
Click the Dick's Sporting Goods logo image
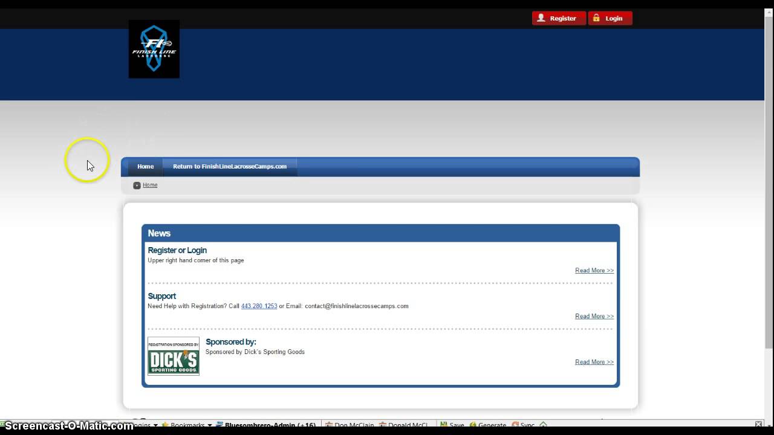pyautogui.click(x=174, y=356)
